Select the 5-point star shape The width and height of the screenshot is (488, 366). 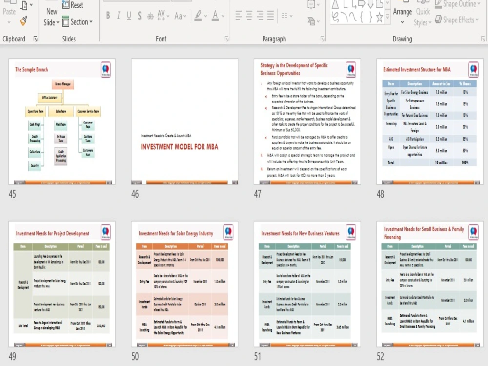[379, 17]
